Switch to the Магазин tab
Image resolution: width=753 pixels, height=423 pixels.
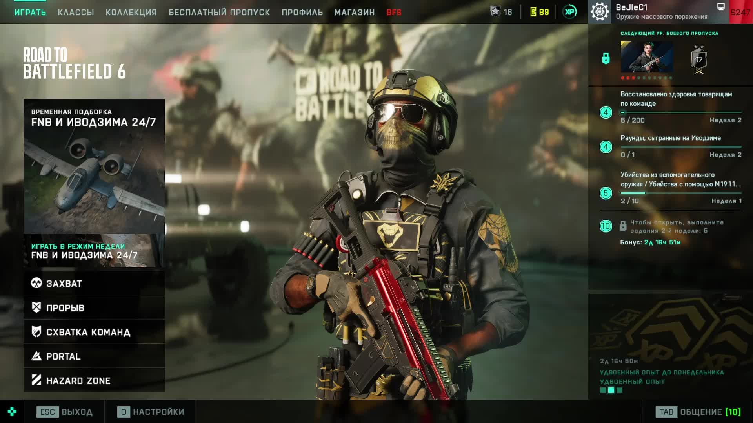354,13
